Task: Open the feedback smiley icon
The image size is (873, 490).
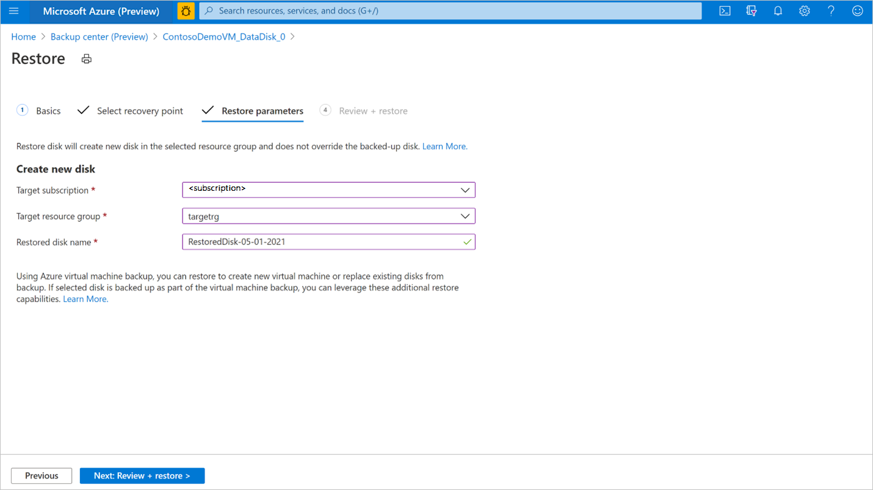Action: 858,11
